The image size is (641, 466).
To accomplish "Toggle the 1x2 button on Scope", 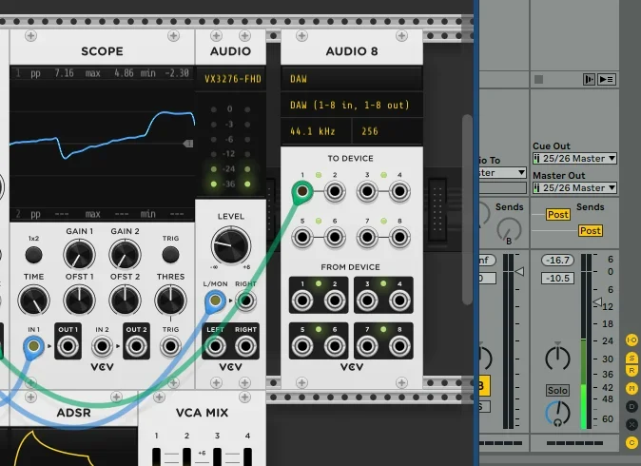I will (x=33, y=255).
